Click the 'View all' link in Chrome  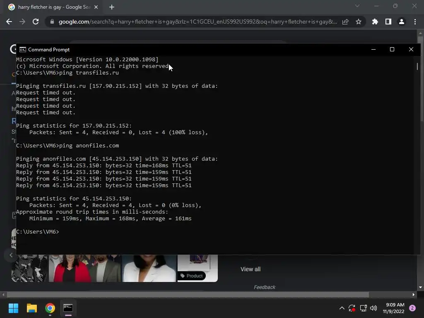point(251,269)
